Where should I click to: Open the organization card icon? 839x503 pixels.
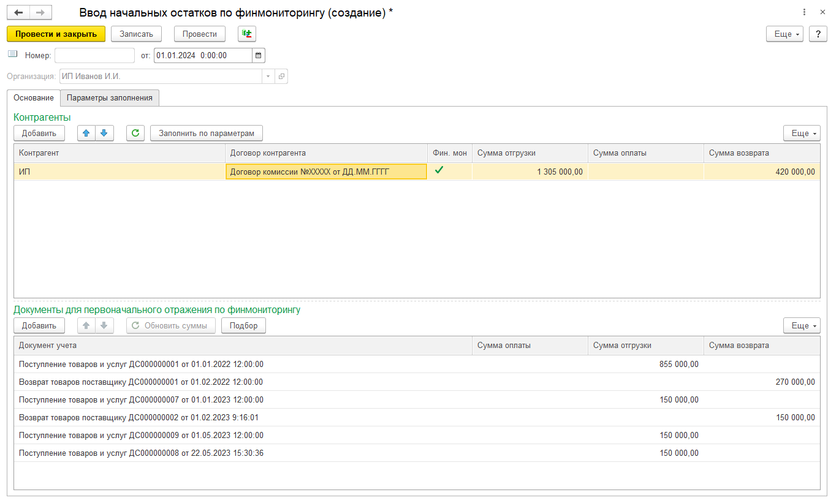[282, 77]
